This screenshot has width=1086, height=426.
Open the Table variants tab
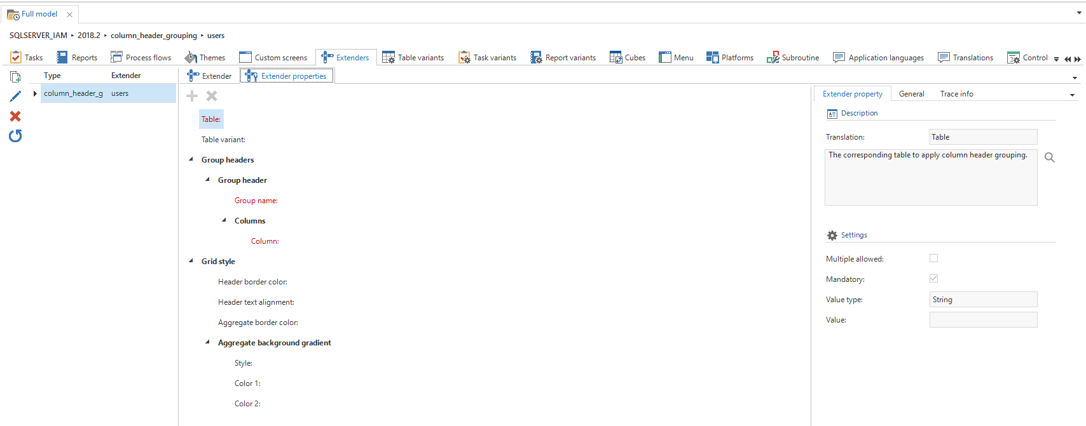click(x=413, y=58)
